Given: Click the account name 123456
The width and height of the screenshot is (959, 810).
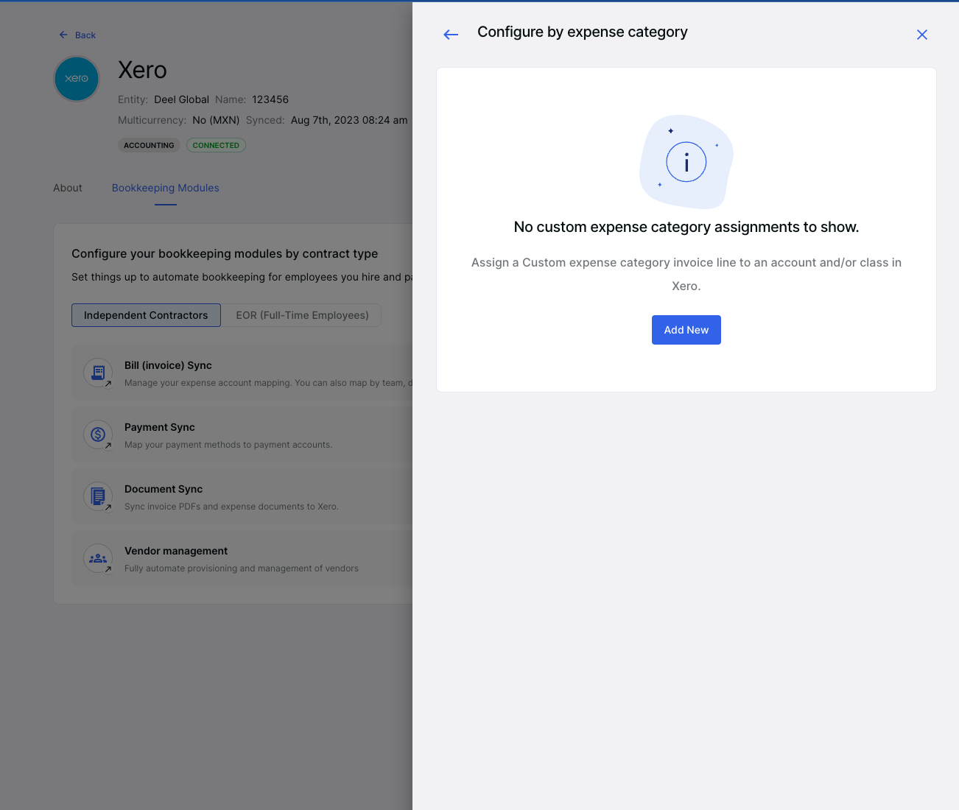Looking at the screenshot, I should (x=270, y=99).
